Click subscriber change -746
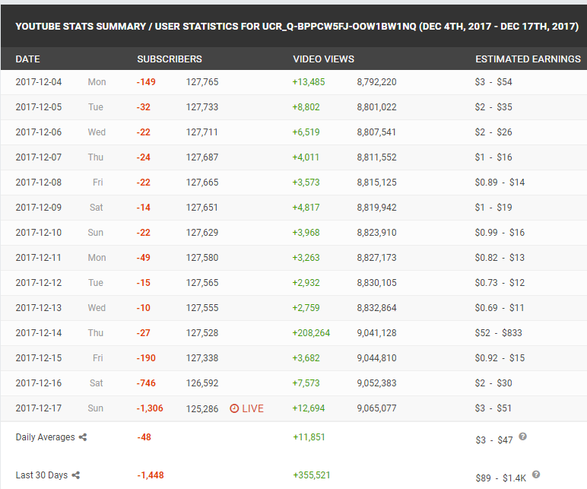 (146, 383)
